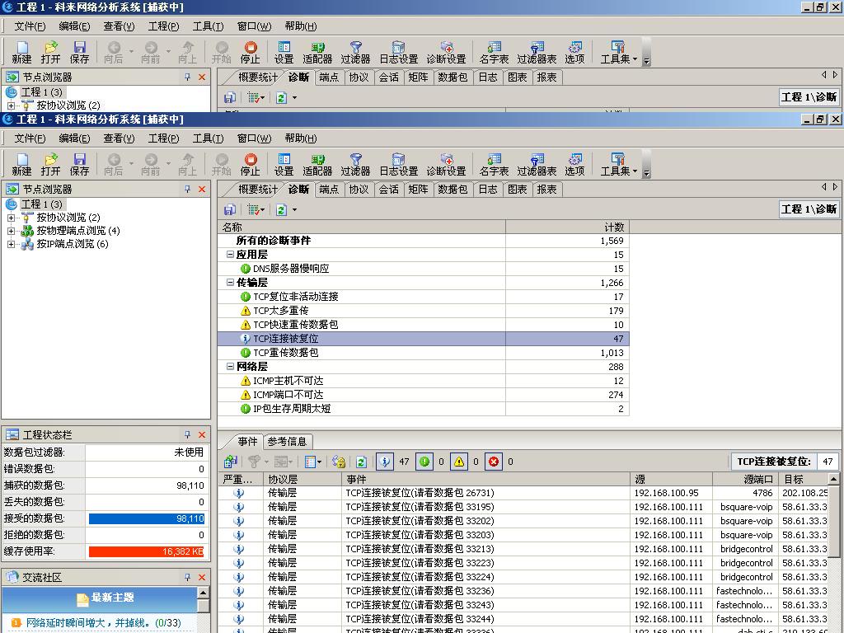This screenshot has width=844, height=633.
Task: Click the refresh icon in the events toolbar
Action: (361, 462)
